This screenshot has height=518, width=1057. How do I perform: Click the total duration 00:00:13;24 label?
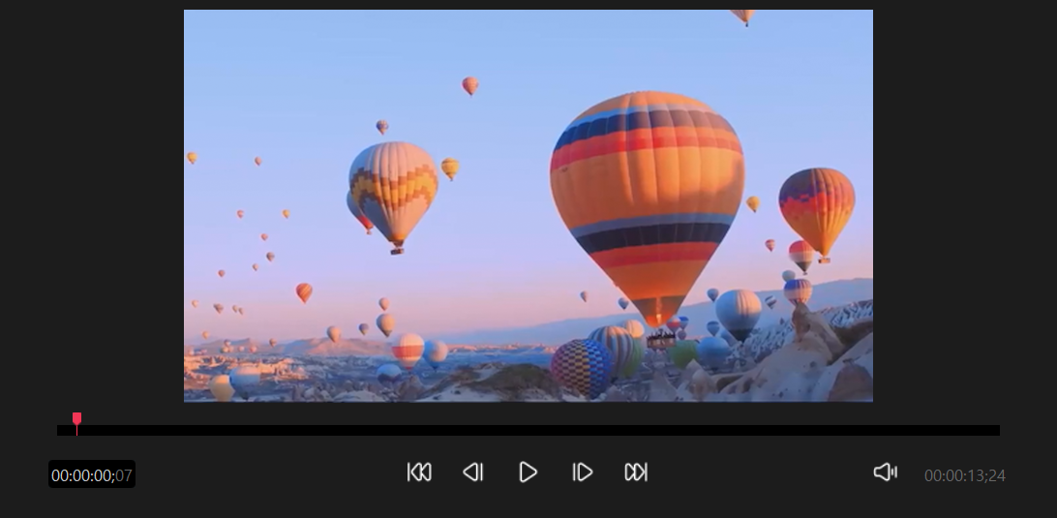(964, 475)
